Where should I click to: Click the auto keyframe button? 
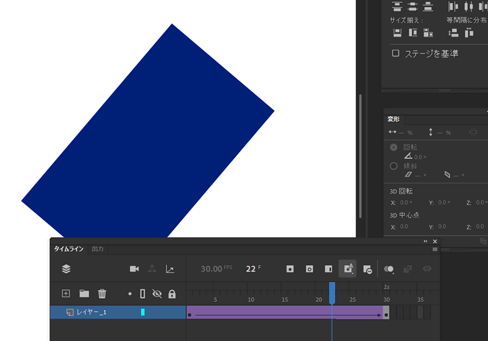(348, 269)
